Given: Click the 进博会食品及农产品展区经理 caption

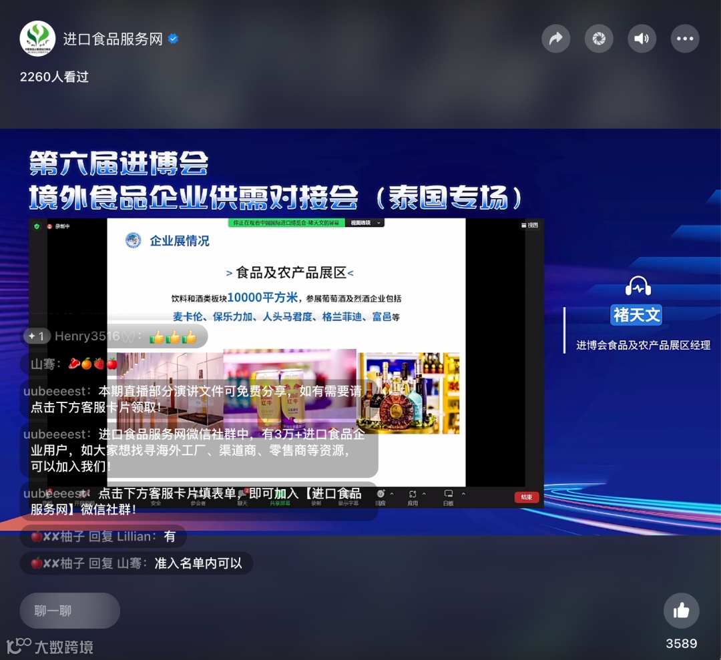Looking at the screenshot, I should [644, 345].
